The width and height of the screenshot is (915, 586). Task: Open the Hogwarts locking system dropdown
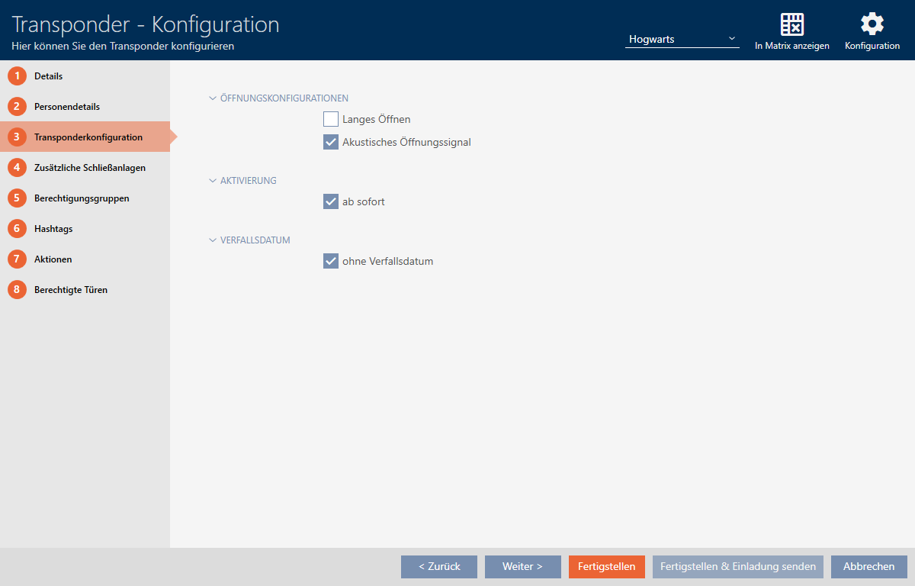pyautogui.click(x=682, y=39)
